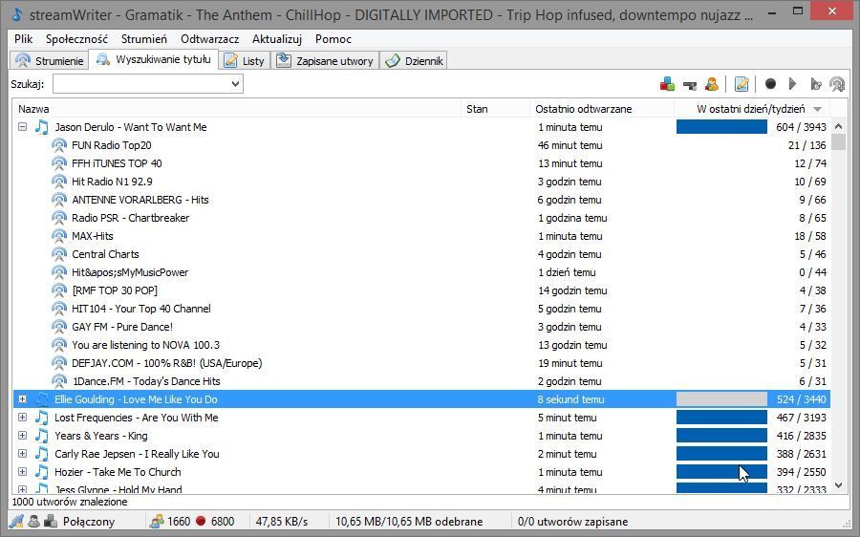Viewport: 860px width, 537px height.
Task: Expand the Carly Rae Jepsen node
Action: [22, 454]
